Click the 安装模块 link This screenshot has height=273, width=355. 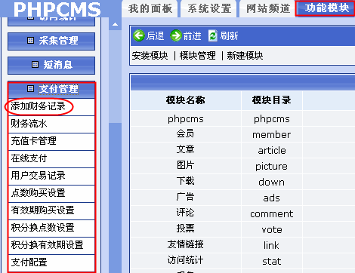click(x=150, y=56)
